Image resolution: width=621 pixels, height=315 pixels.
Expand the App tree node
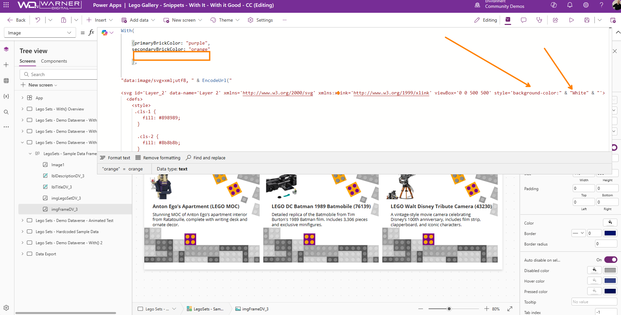point(22,98)
